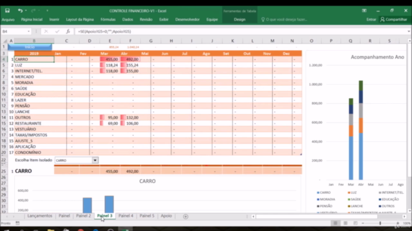Open the Inserir ribbon tab
Viewport: 412px width, 231px height.
tap(54, 19)
